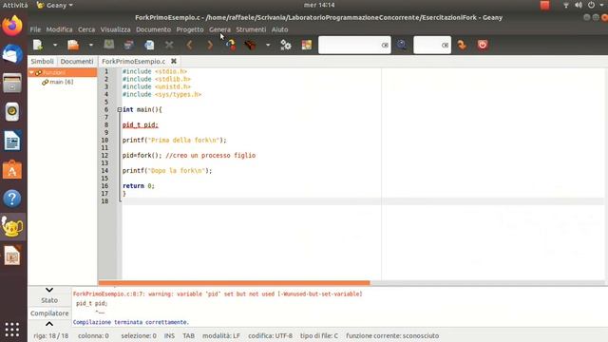Clear the toolbar search field
Screen dimensions: 608x342
click(385, 45)
